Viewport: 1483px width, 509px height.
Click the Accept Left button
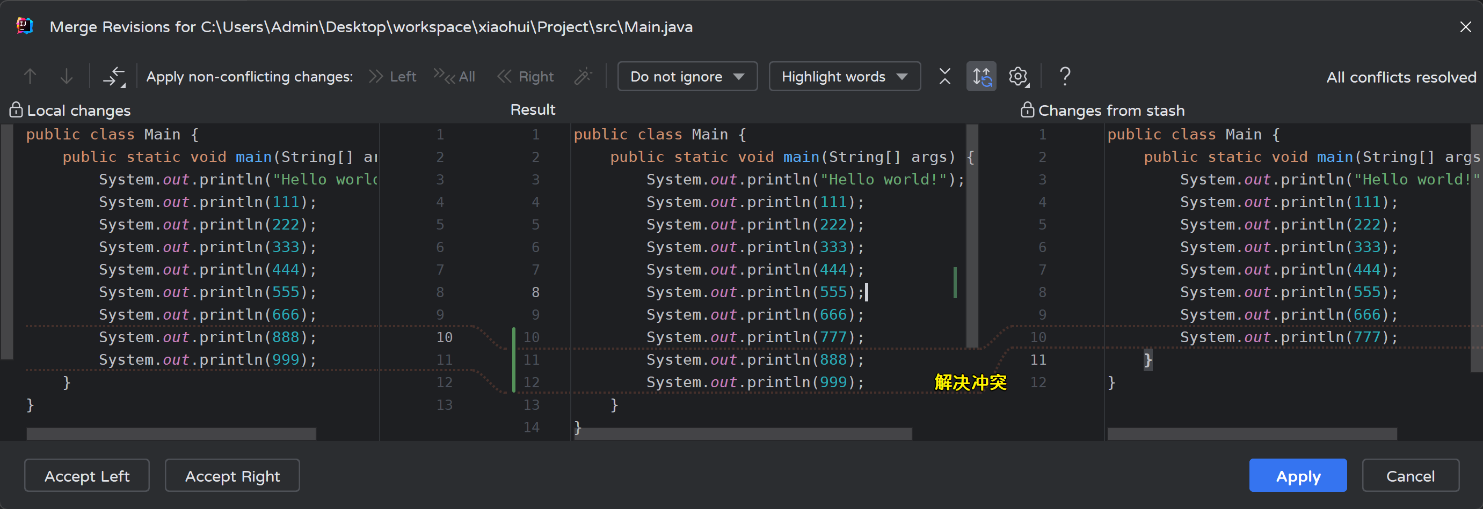tap(87, 476)
